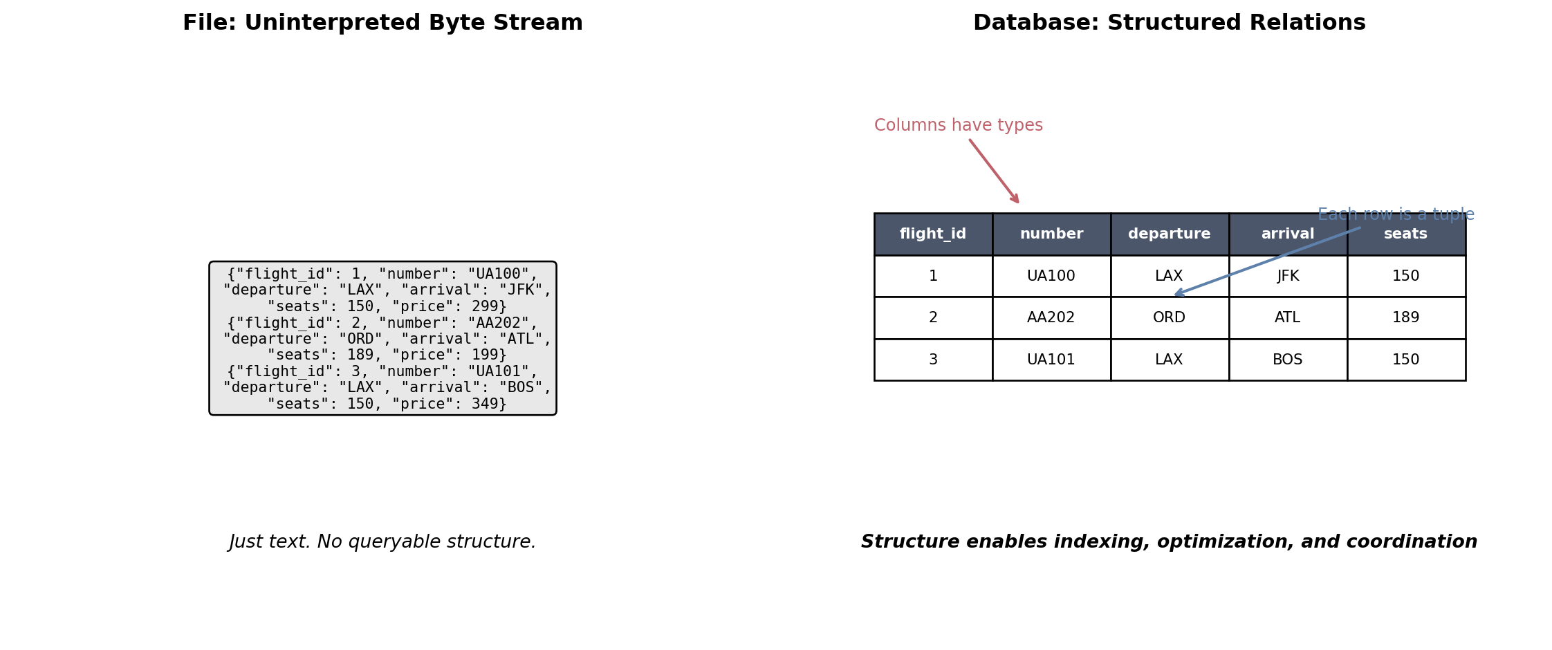Click the 'Columns have types' annotation
The image size is (1552, 650).
pos(958,126)
